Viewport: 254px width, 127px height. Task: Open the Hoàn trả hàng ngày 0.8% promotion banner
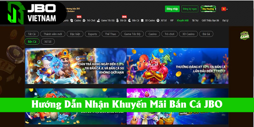tap(76, 66)
